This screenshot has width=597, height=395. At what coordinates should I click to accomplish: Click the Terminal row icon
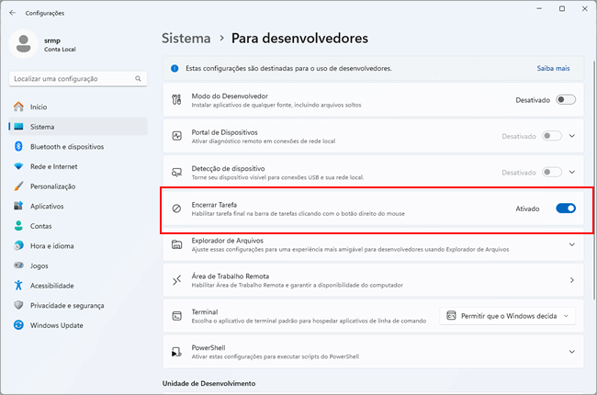coord(176,316)
